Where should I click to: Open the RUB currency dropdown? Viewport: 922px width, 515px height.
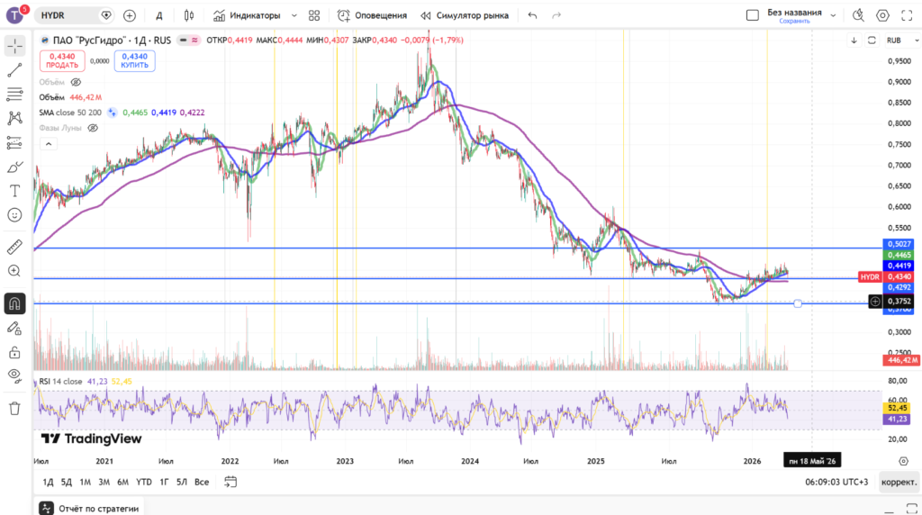902,40
